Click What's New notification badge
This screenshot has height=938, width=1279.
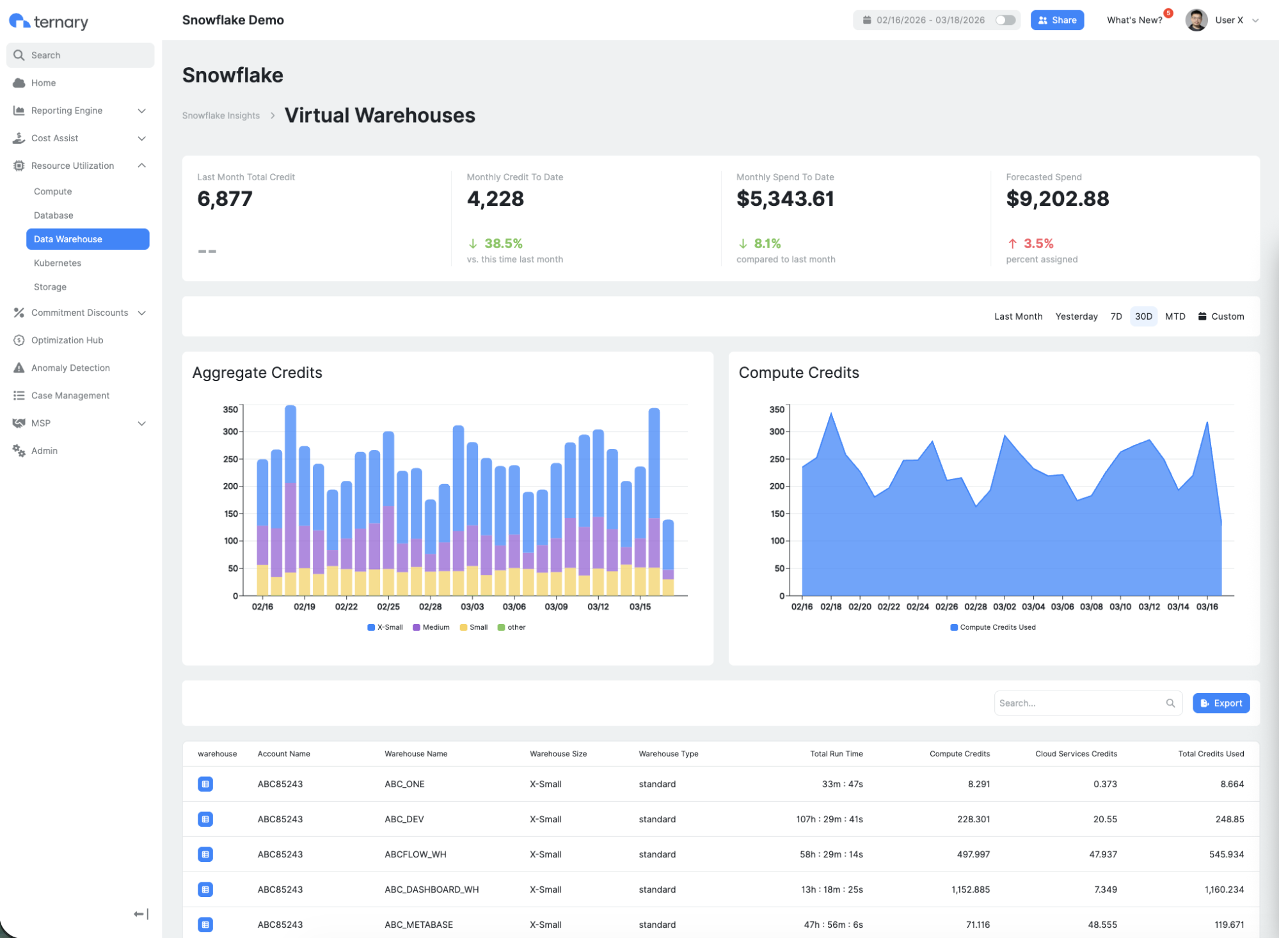pos(1168,13)
